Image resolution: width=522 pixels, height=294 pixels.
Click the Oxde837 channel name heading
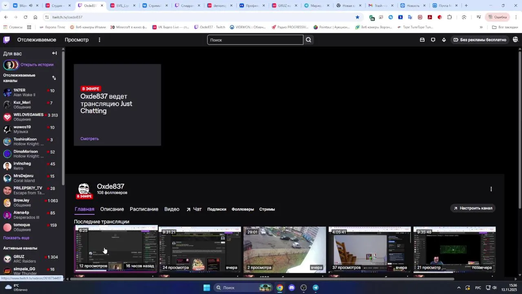[x=111, y=186]
